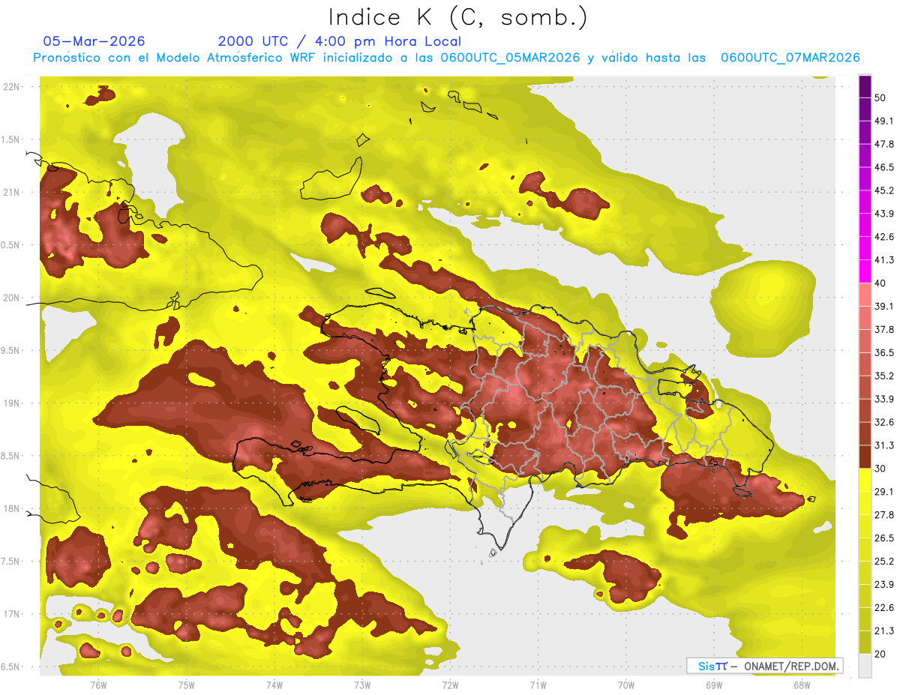This screenshot has height=695, width=900.
Task: Click the '21N' latitude label
Action: pos(11,192)
